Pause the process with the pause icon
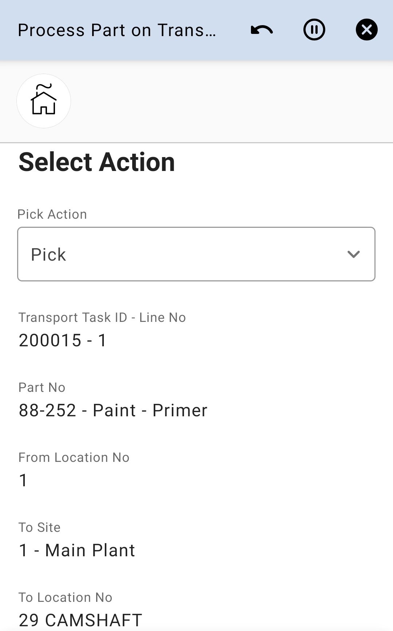Viewport: 393px width, 631px height. 314,30
